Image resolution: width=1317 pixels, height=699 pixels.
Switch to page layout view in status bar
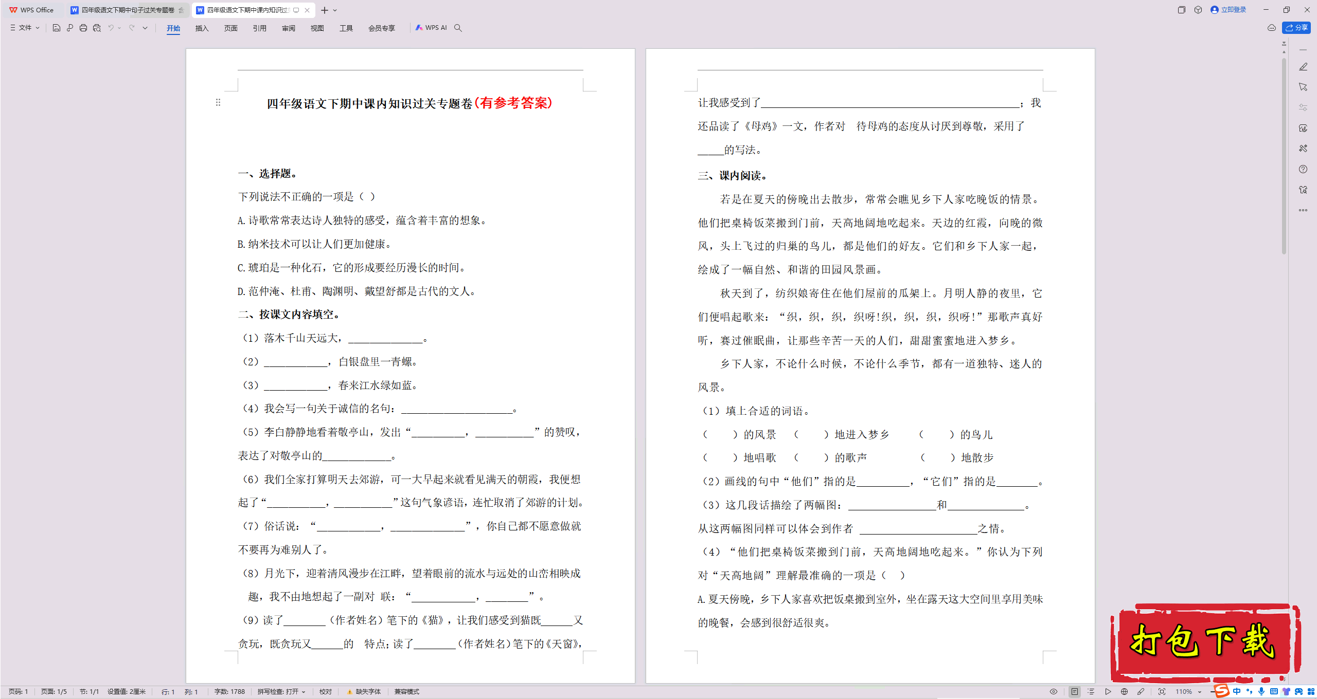1075,692
